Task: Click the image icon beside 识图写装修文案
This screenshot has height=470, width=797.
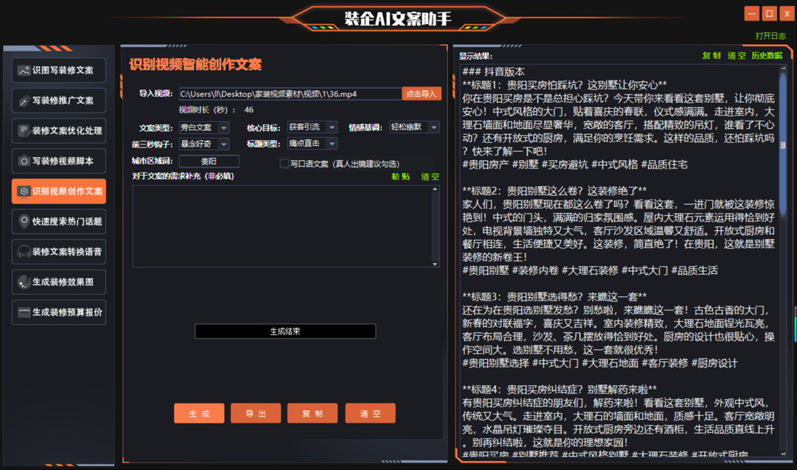Action: coord(23,71)
